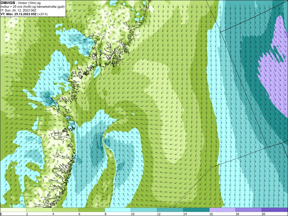Click the 'Vindur (10m) og' text

tap(30, 3)
